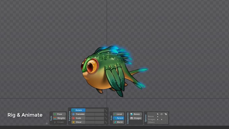229x129 pixels.
Task: Select the Create tool
Action: (59, 122)
